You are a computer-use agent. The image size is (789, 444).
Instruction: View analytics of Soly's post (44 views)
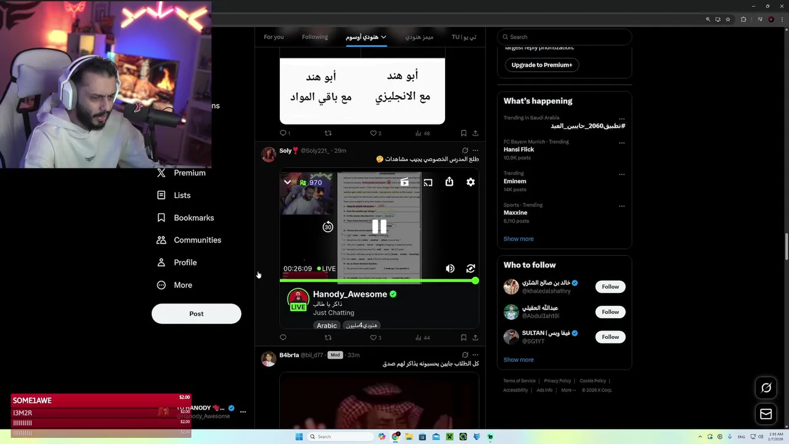tap(423, 337)
